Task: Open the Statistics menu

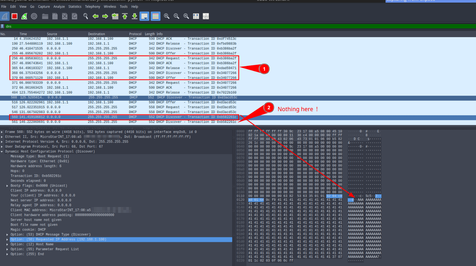Action: [x=75, y=7]
